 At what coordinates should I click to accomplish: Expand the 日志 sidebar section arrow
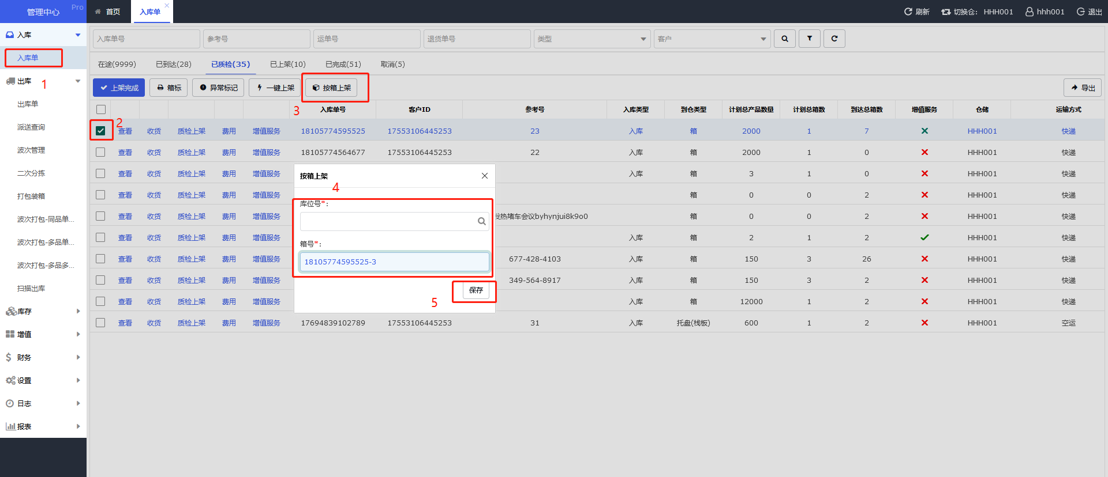point(78,403)
